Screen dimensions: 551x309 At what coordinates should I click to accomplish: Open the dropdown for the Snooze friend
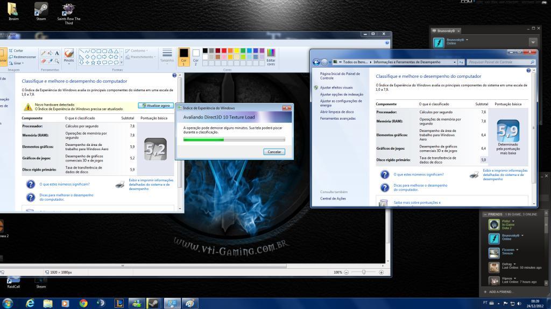(x=517, y=250)
